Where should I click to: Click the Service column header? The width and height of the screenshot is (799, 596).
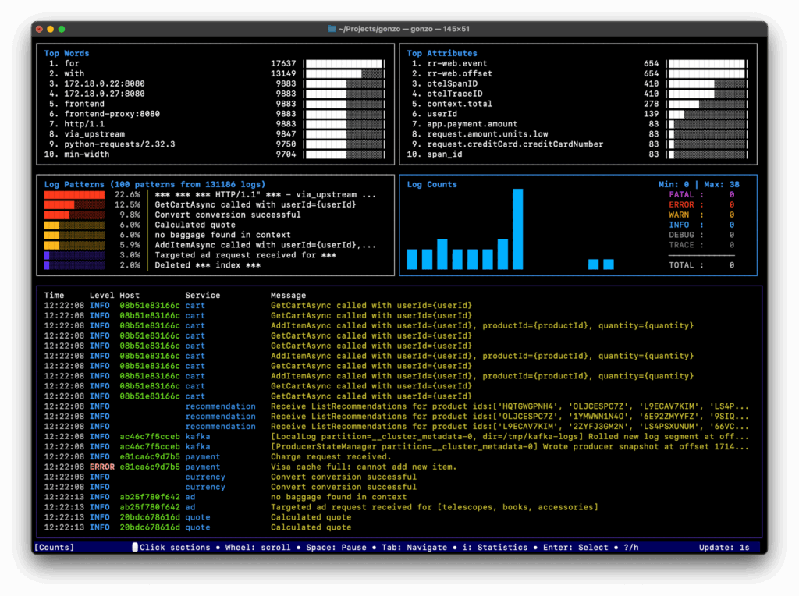coord(202,296)
